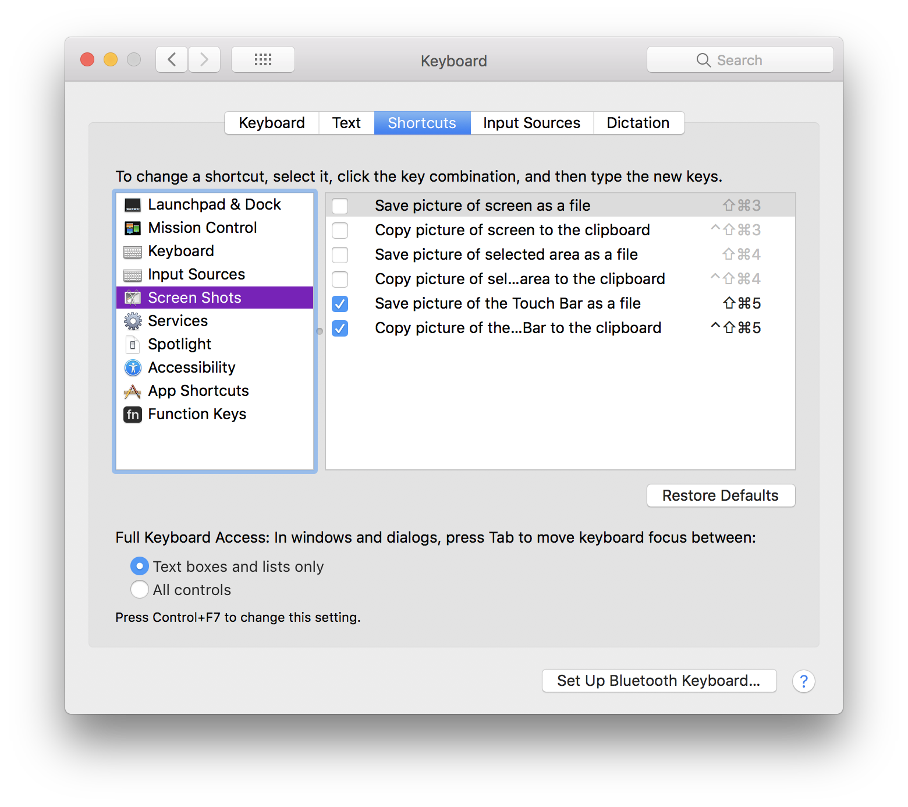
Task: Select All controls radio button
Action: [140, 589]
